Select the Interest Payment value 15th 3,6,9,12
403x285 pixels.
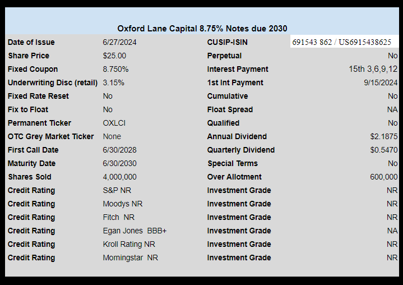(x=373, y=69)
